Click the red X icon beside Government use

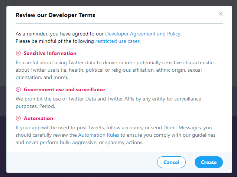point(18,89)
